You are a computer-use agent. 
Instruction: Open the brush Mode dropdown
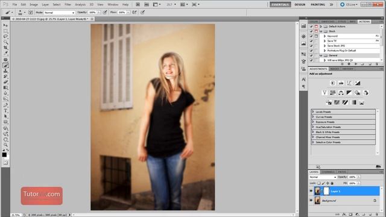point(59,12)
